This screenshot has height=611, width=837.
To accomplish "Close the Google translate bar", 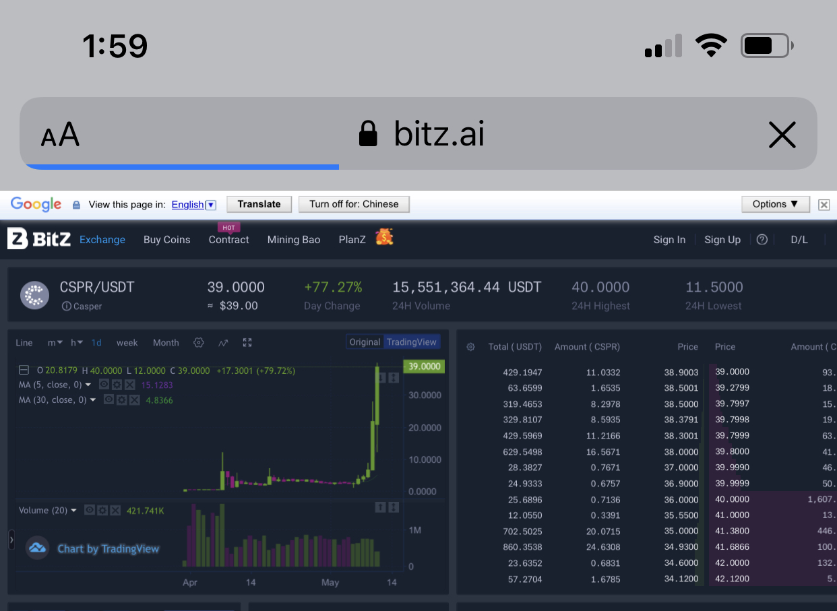I will [x=824, y=205].
